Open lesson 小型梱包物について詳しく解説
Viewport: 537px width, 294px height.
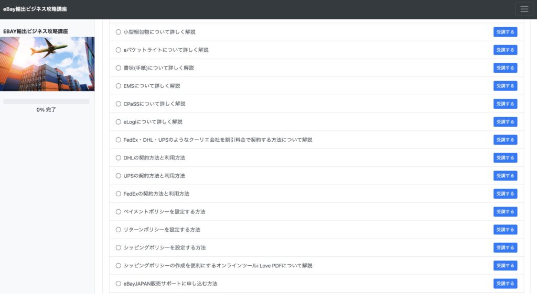point(159,32)
